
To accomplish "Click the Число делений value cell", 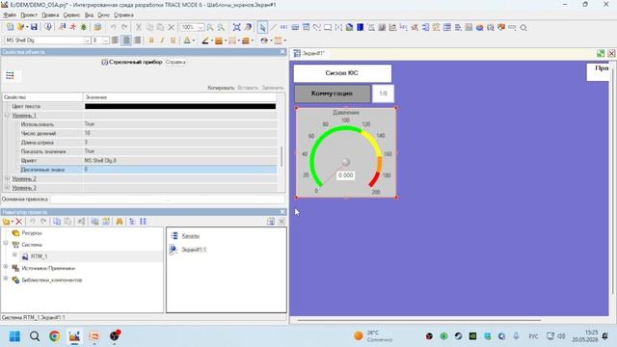I will (180, 133).
